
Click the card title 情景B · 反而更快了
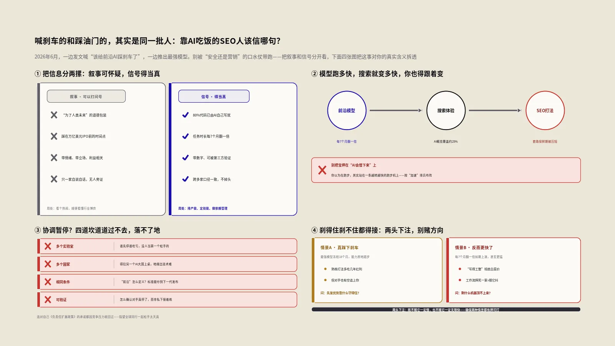point(474,248)
